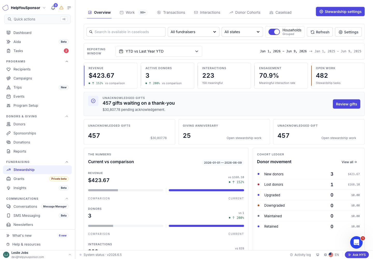
Task: Open the All fundraisers dropdown
Action: coord(193,32)
